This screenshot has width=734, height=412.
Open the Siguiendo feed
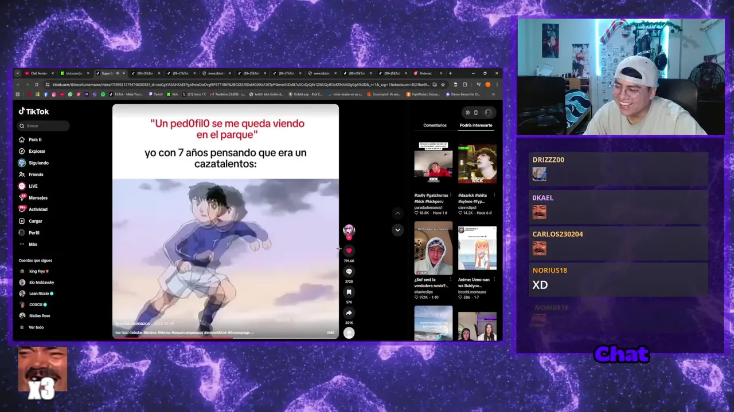[34, 163]
